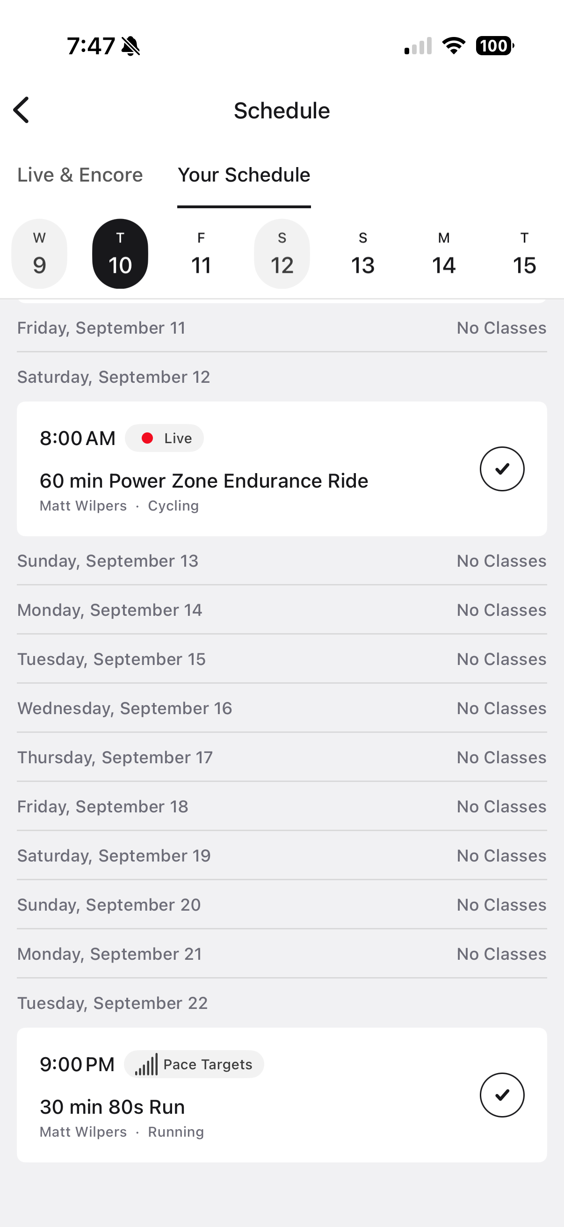Image resolution: width=564 pixels, height=1227 pixels.
Task: Tap the back arrow icon
Action: pyautogui.click(x=22, y=110)
